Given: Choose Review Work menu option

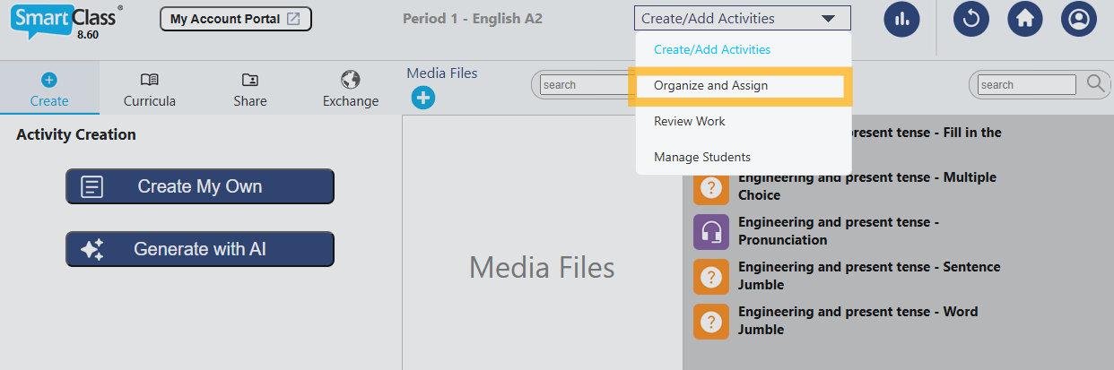Looking at the screenshot, I should pos(690,121).
